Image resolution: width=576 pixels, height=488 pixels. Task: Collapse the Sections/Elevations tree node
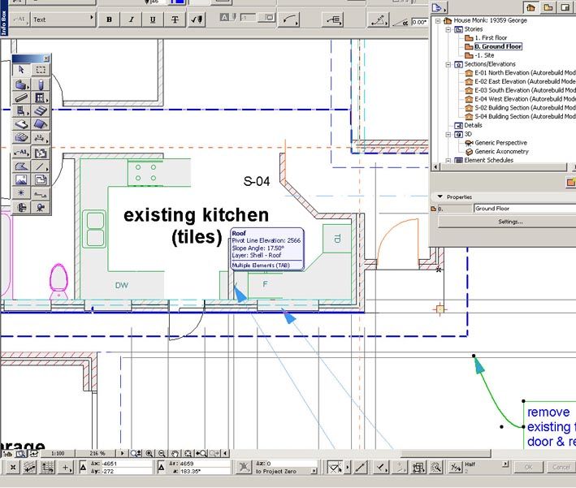coord(448,64)
